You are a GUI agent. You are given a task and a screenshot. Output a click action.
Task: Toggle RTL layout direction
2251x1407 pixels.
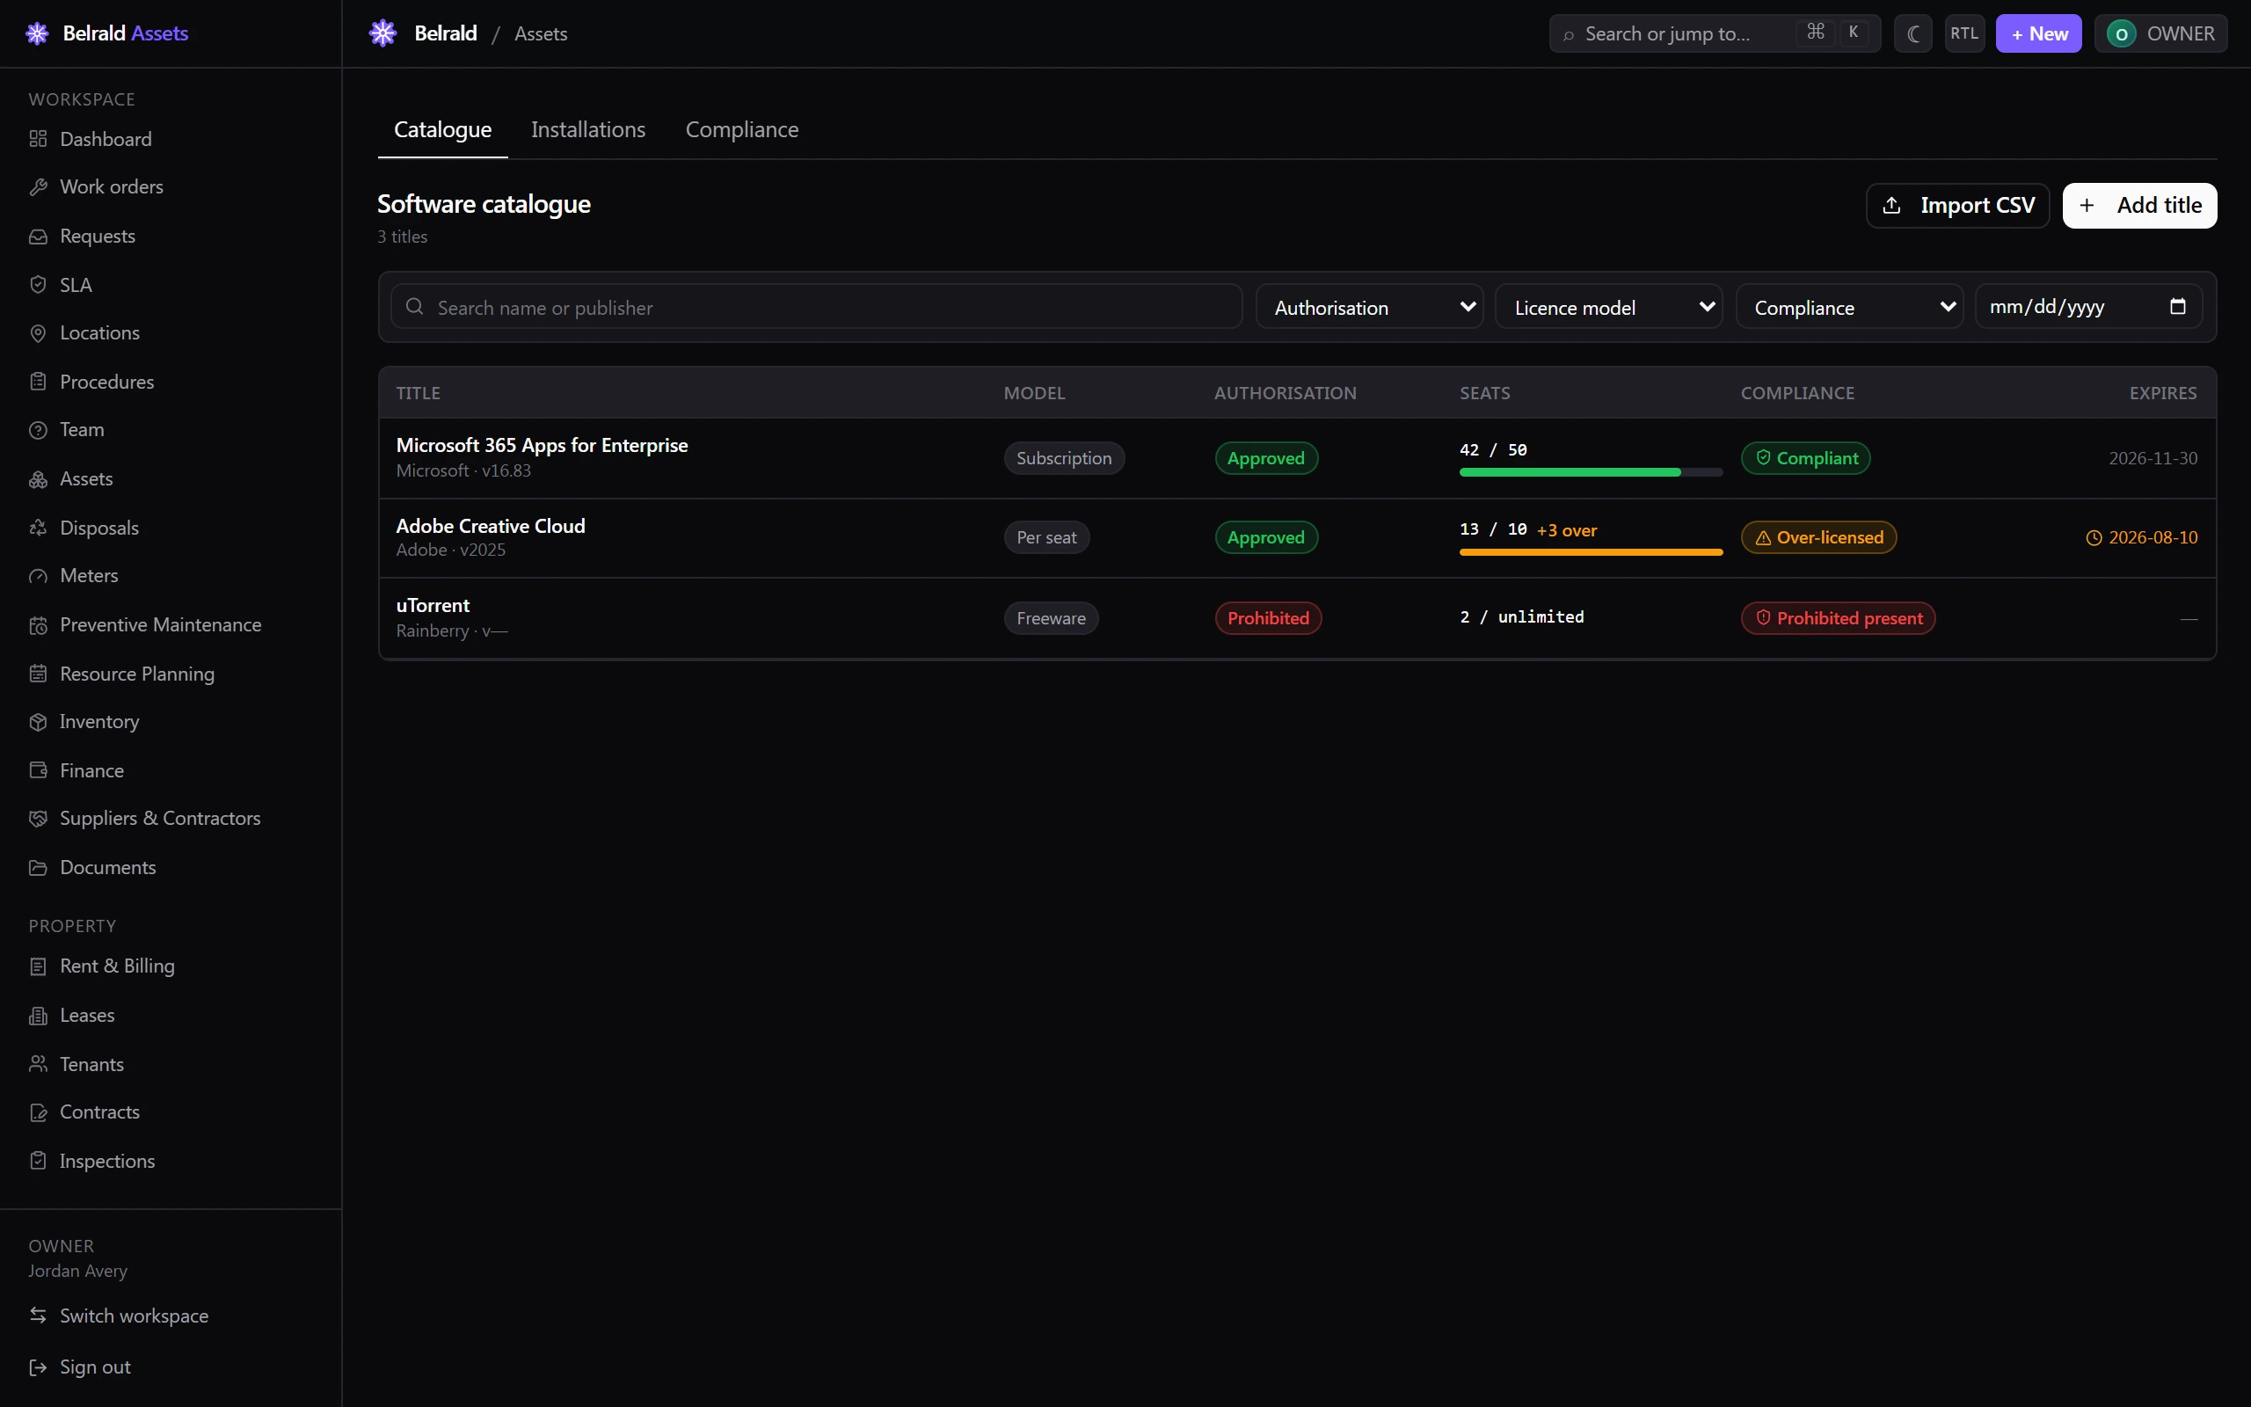click(1964, 33)
